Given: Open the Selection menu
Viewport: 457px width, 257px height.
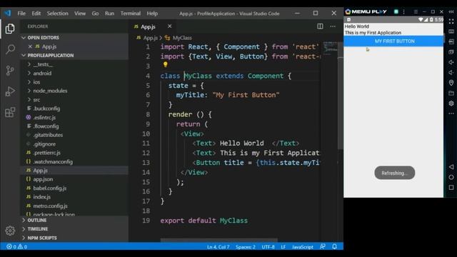Looking at the screenshot, I should tap(57, 14).
